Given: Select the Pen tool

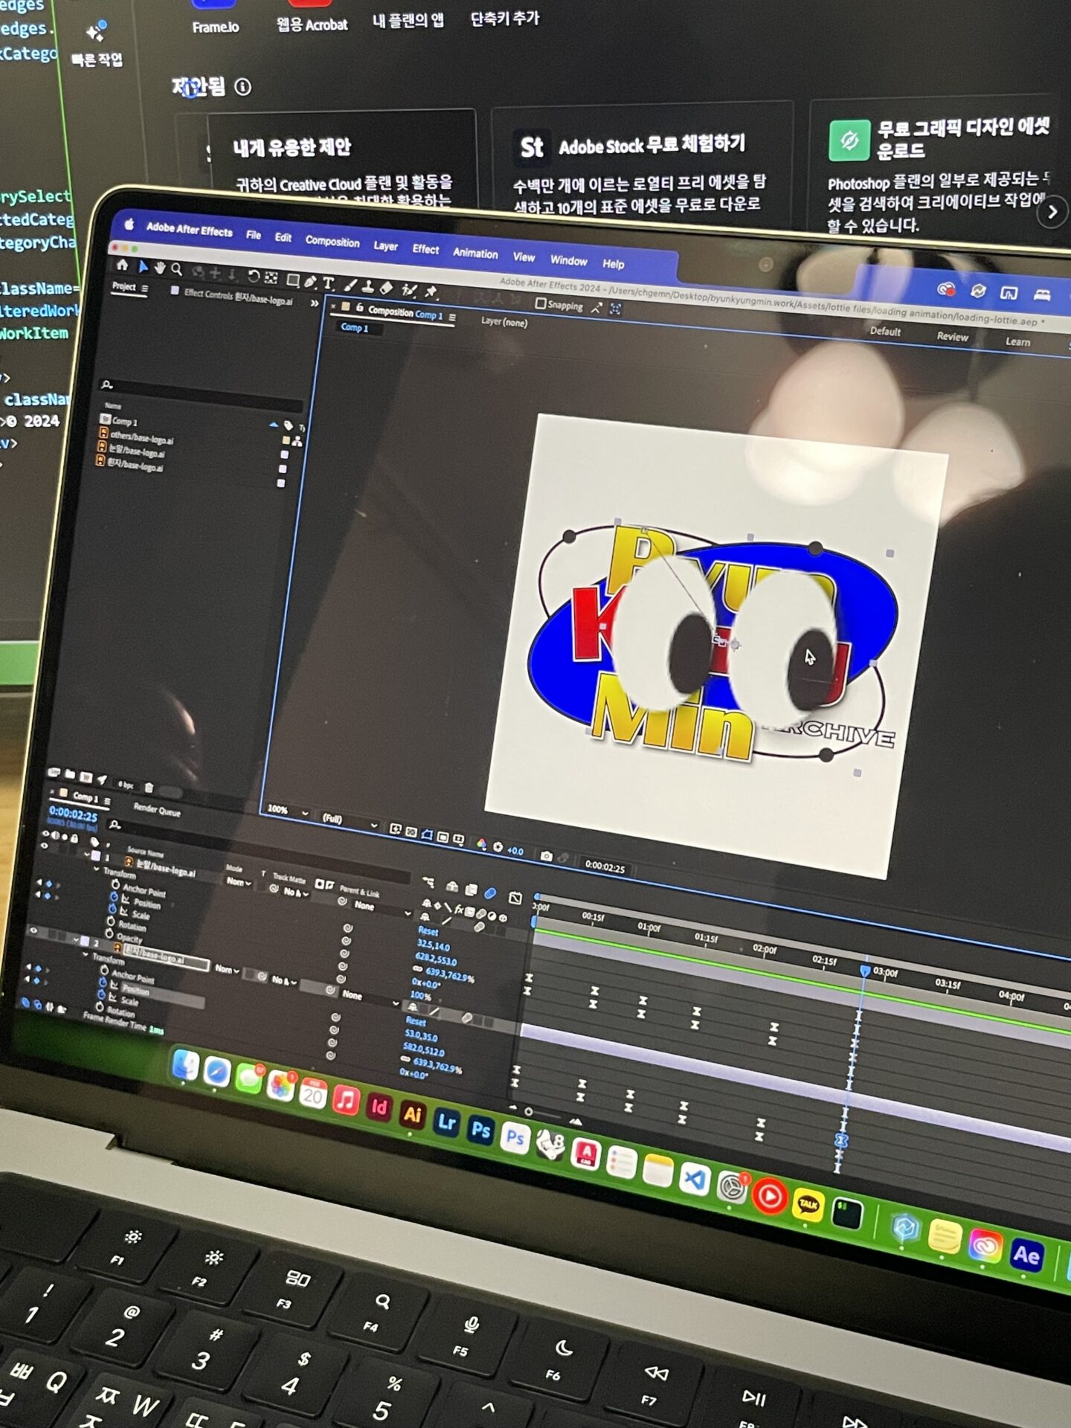Looking at the screenshot, I should (x=310, y=282).
